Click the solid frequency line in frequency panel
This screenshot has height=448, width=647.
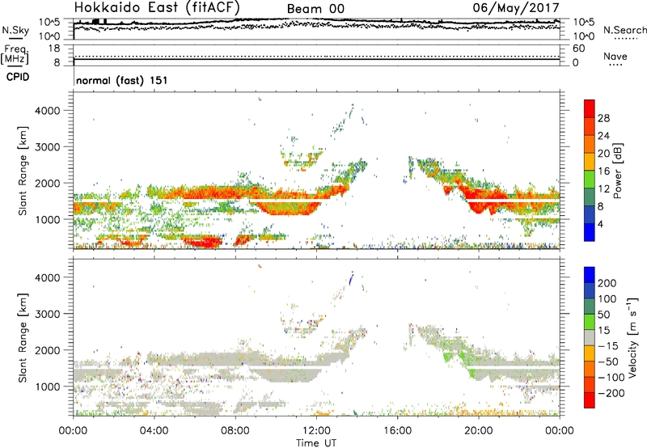[316, 59]
